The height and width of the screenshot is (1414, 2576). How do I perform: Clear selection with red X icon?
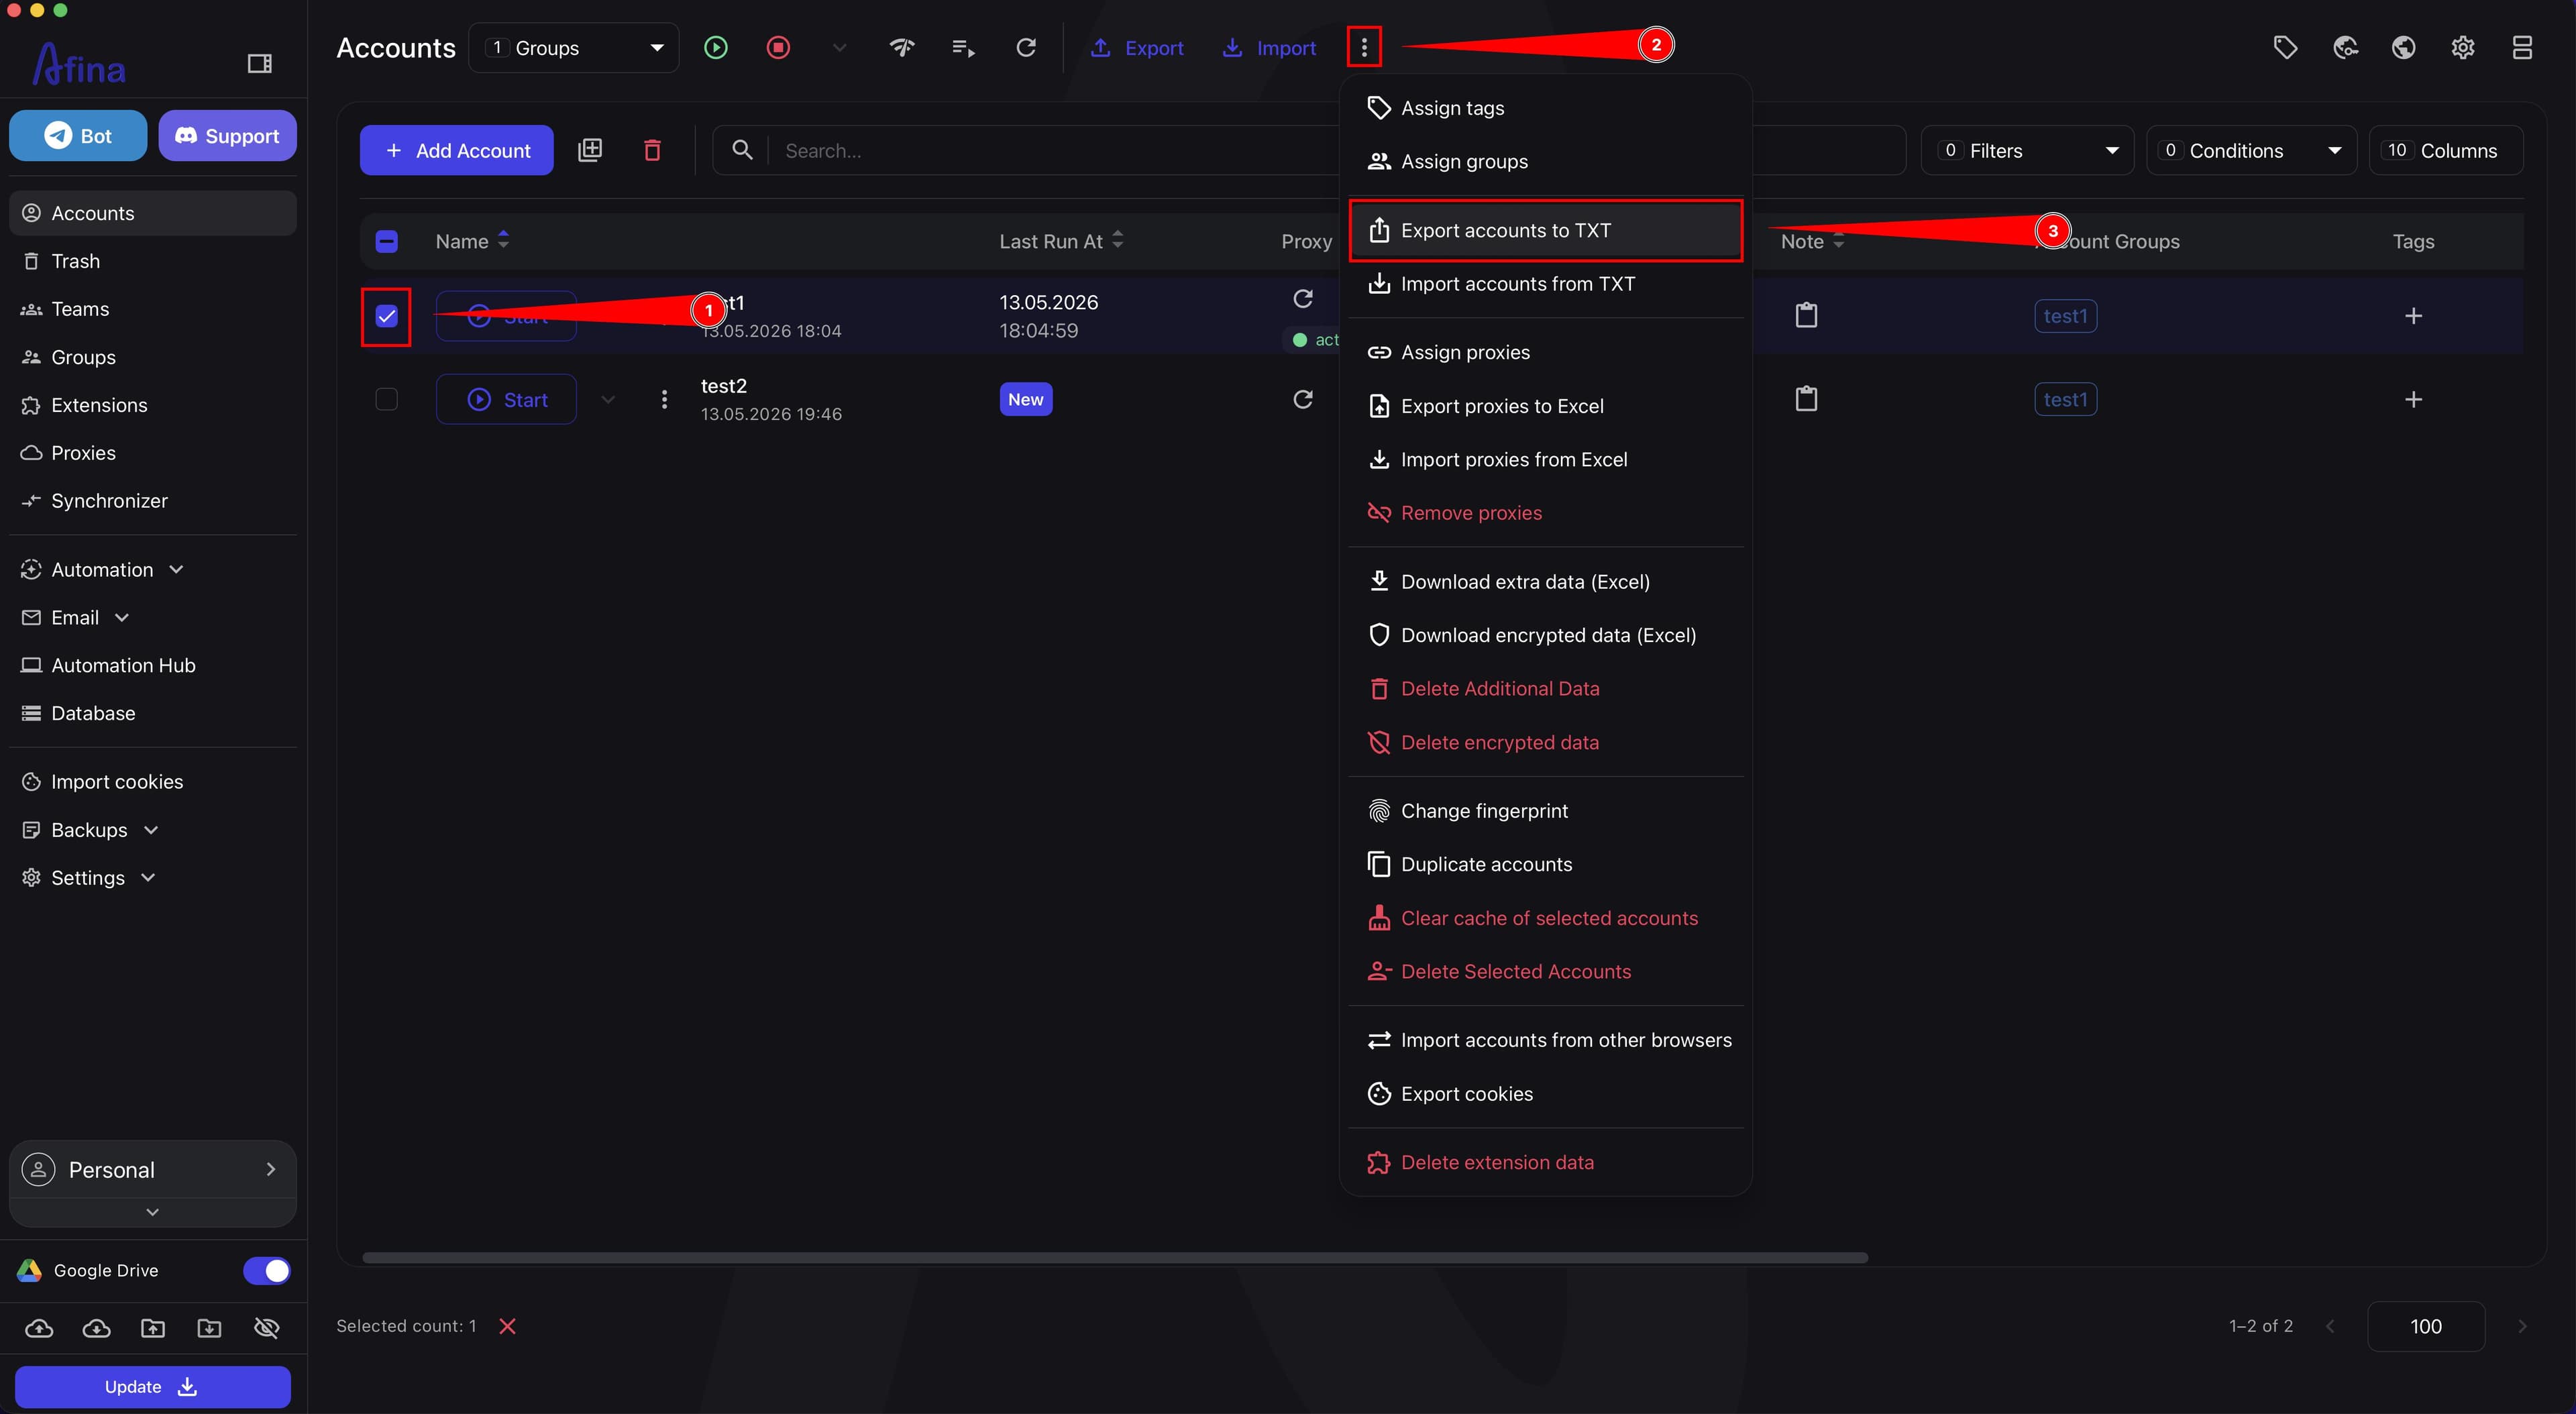pos(507,1326)
